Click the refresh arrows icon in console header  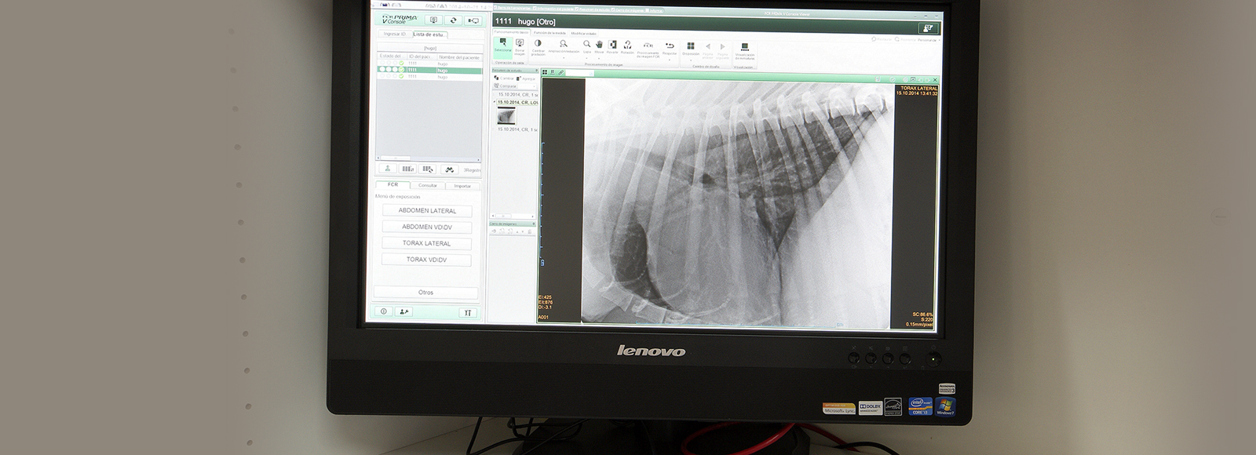tap(453, 20)
